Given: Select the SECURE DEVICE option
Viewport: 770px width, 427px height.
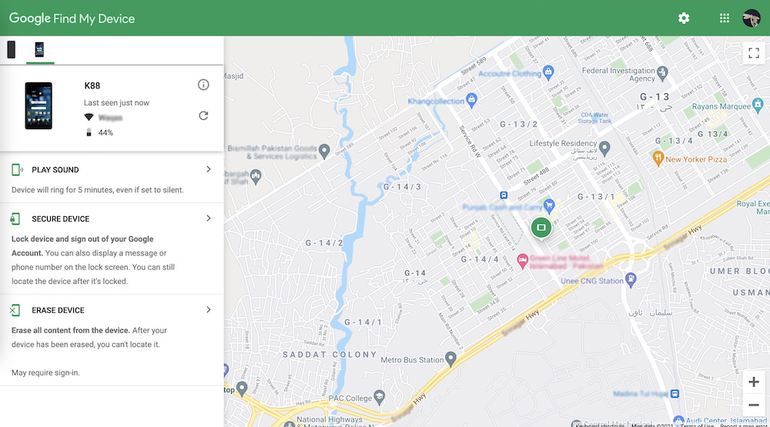Looking at the screenshot, I should click(61, 219).
